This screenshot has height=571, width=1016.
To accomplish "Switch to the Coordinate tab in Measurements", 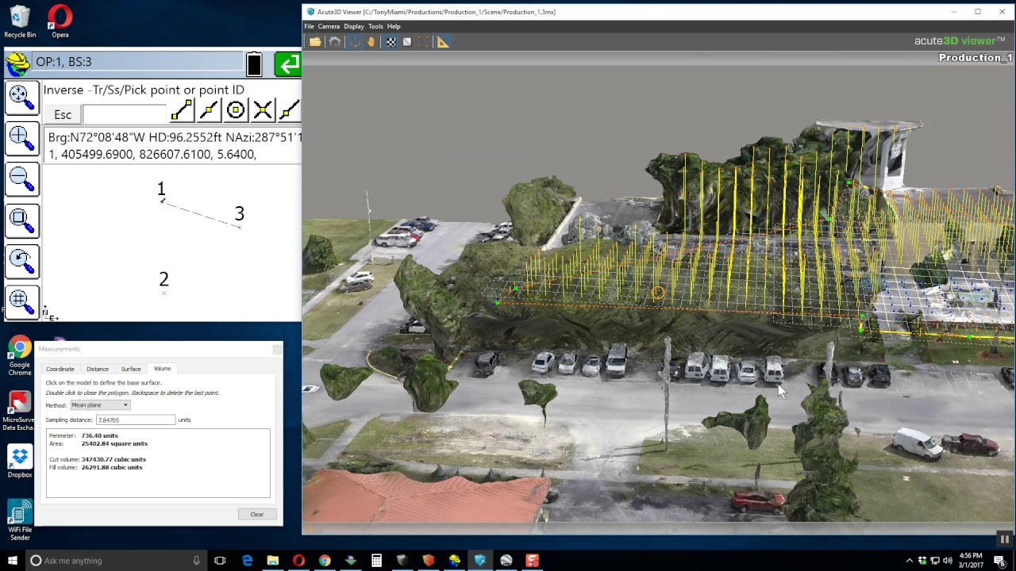I will click(60, 369).
